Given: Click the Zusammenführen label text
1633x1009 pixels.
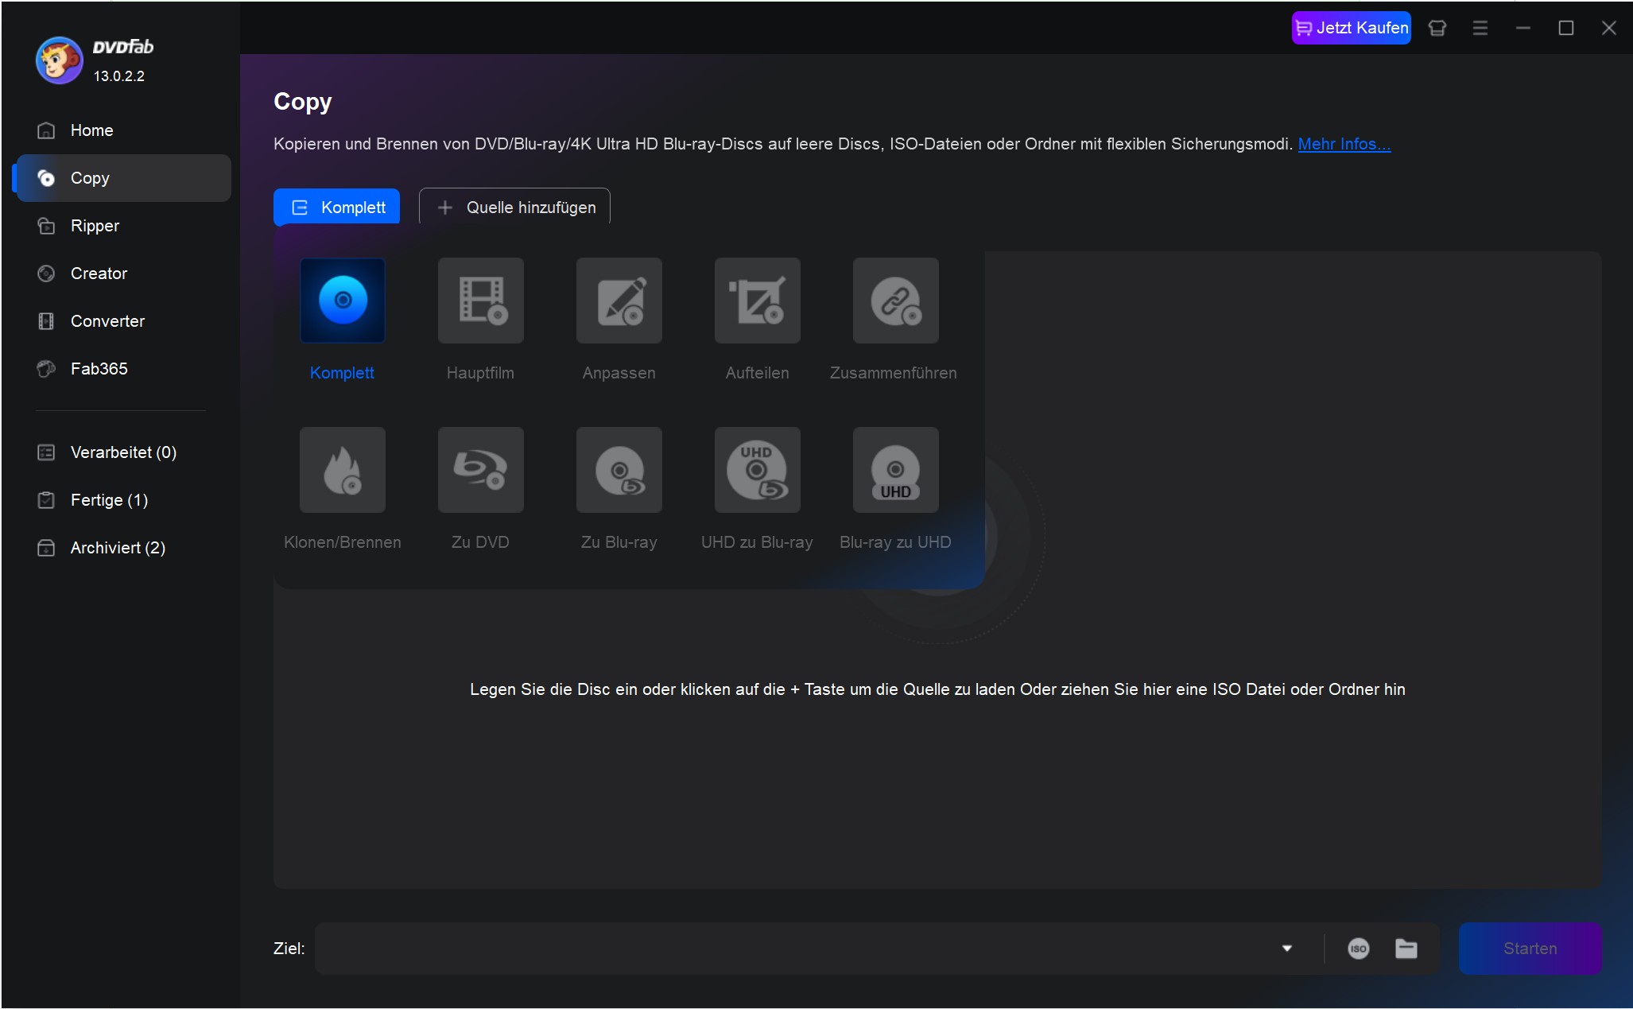Looking at the screenshot, I should pyautogui.click(x=894, y=373).
